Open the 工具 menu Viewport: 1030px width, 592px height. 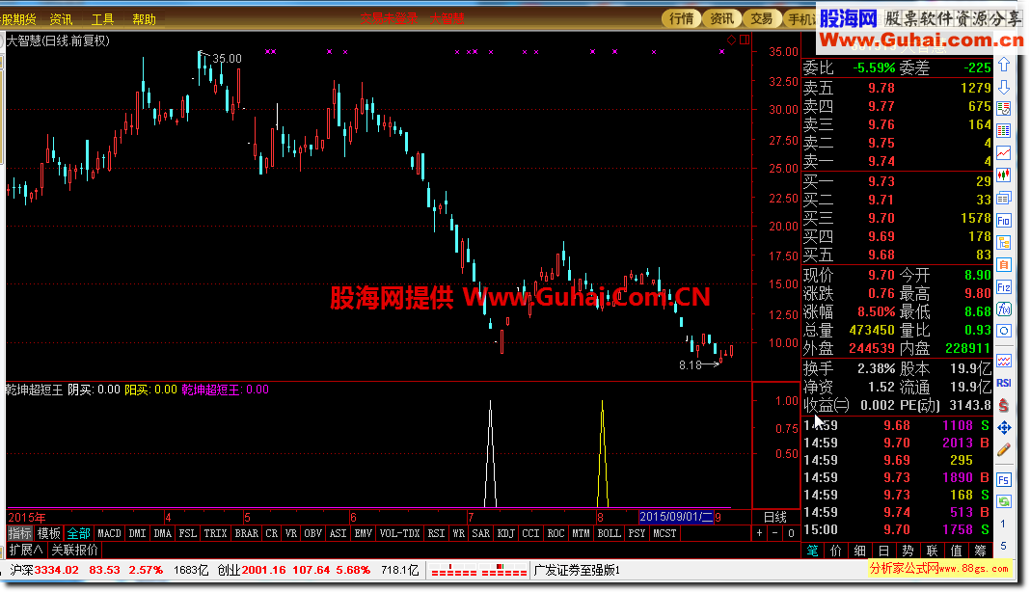tap(102, 19)
